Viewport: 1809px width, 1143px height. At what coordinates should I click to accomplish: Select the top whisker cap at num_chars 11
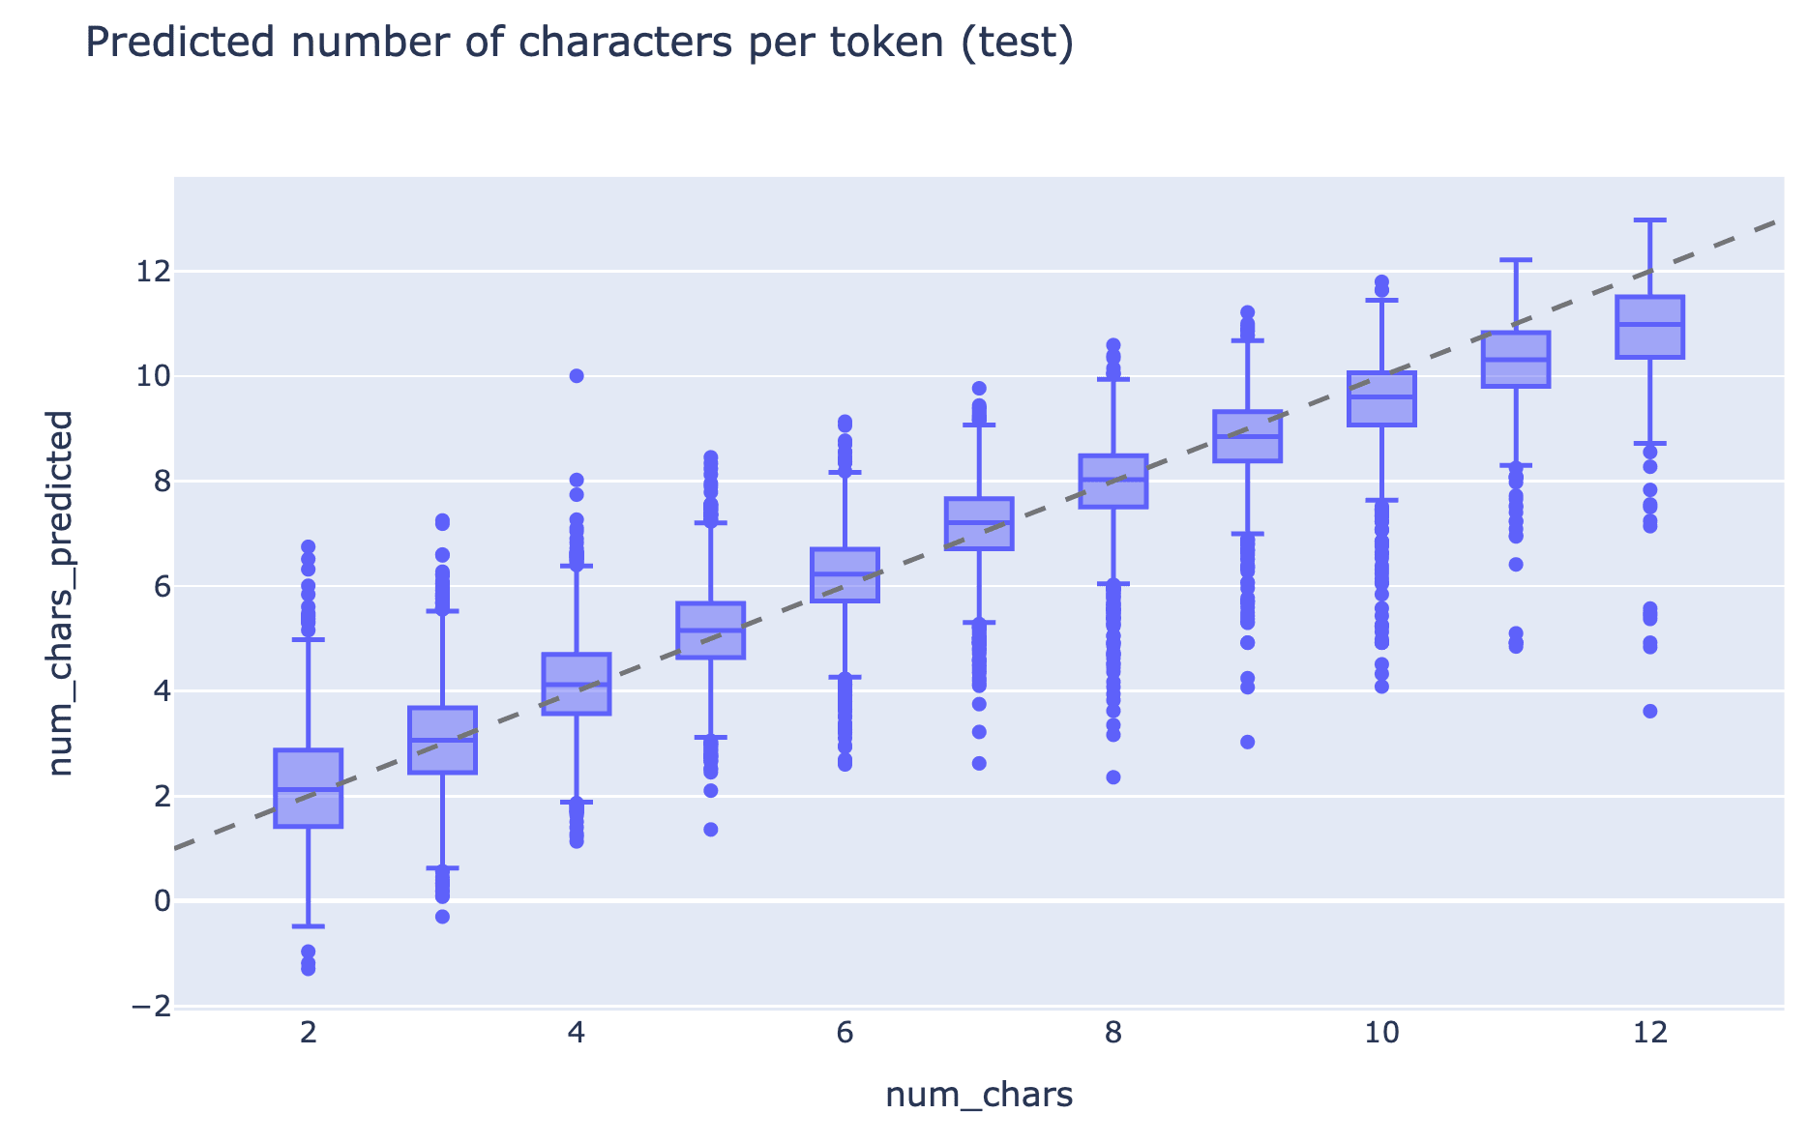(1516, 260)
